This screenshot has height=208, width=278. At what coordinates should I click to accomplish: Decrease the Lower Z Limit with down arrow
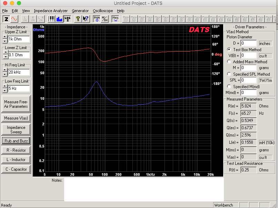6,57
